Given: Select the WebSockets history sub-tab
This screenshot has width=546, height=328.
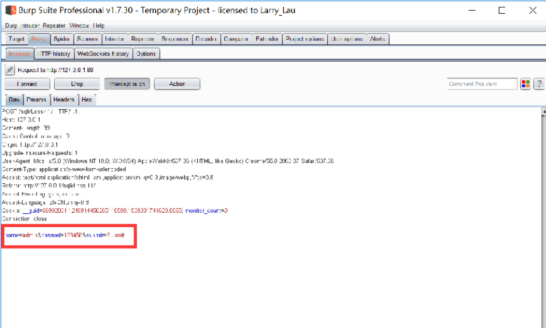Looking at the screenshot, I should pos(103,54).
